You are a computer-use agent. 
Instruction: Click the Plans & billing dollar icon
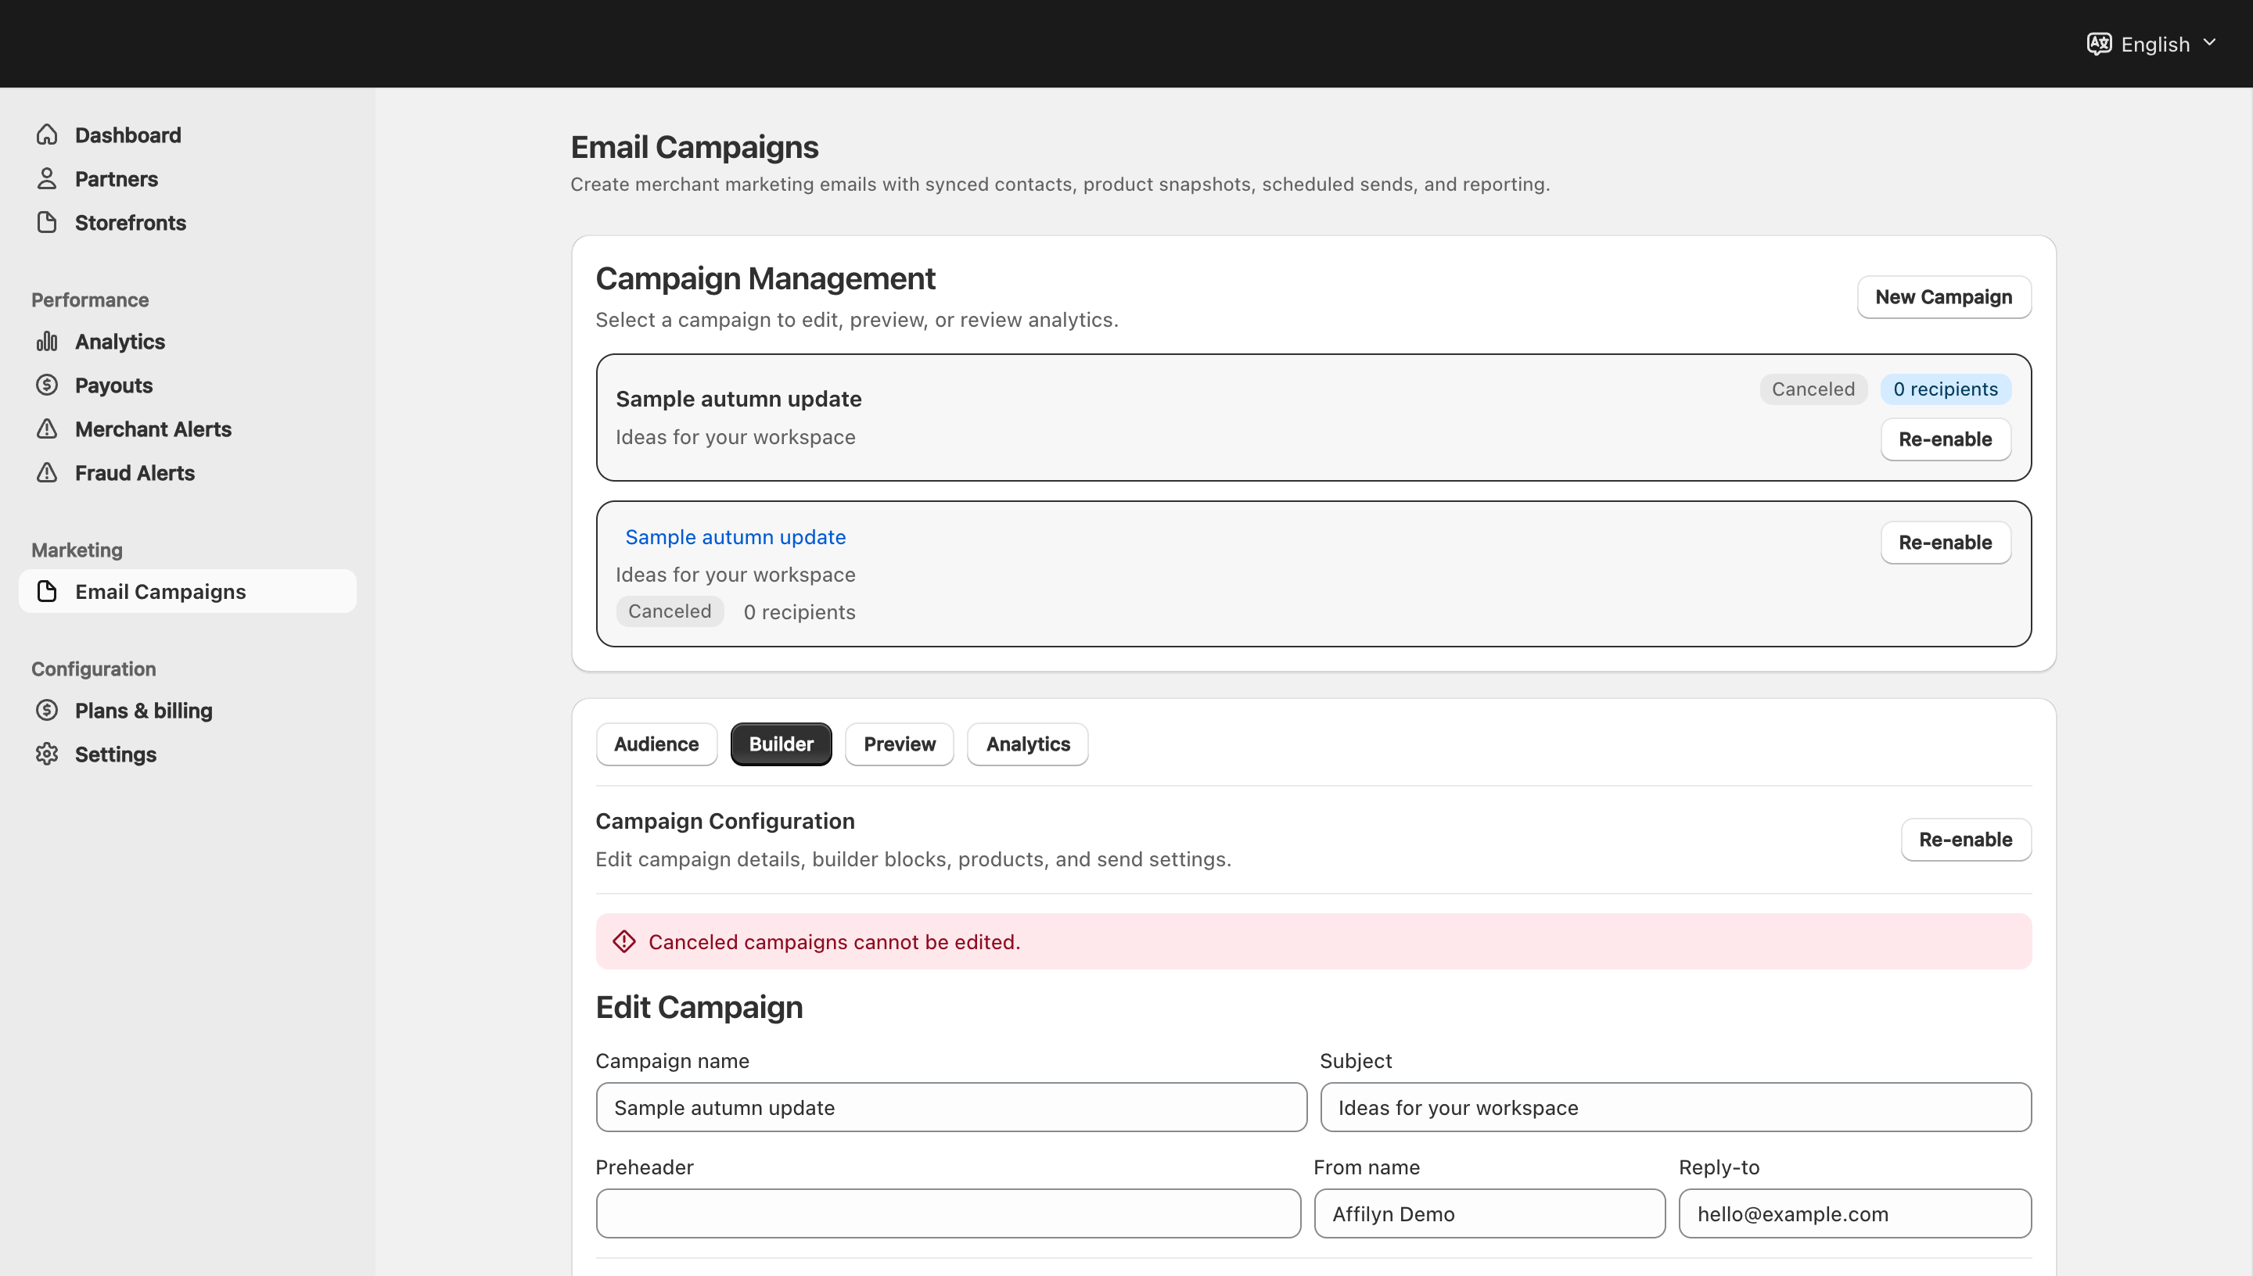[48, 711]
